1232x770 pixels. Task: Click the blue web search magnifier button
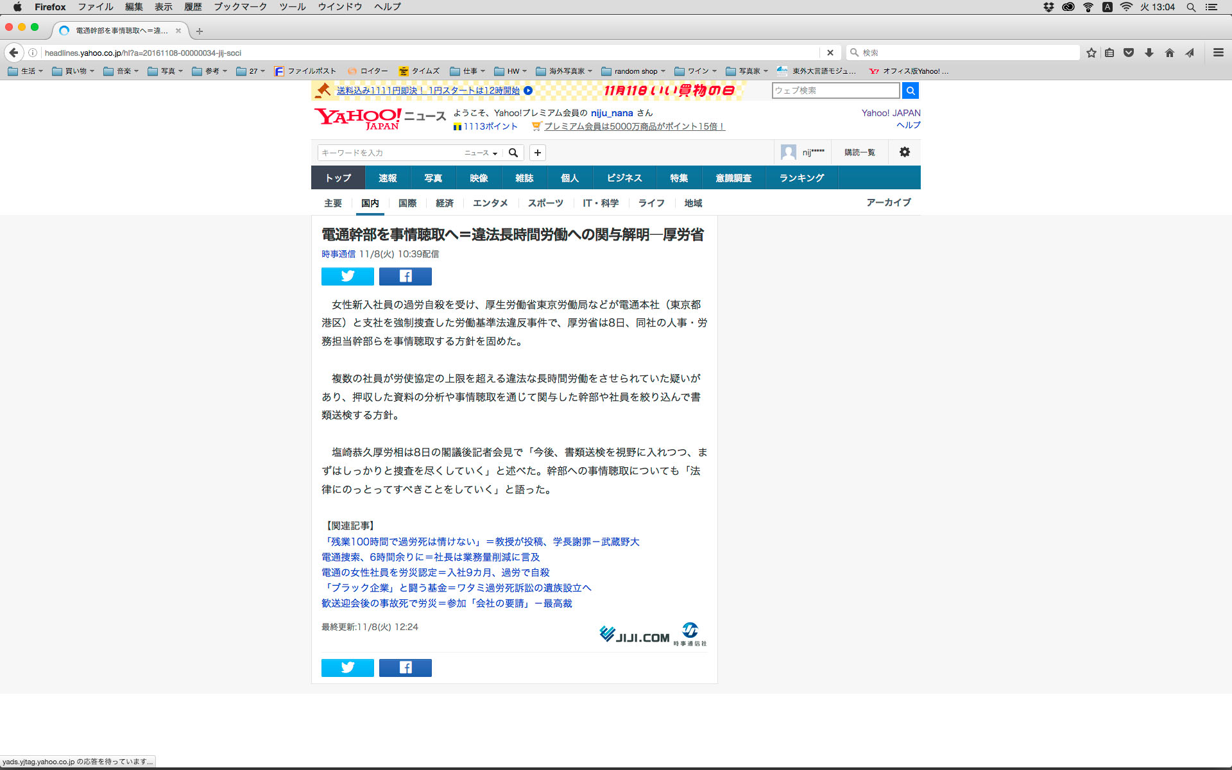[910, 90]
